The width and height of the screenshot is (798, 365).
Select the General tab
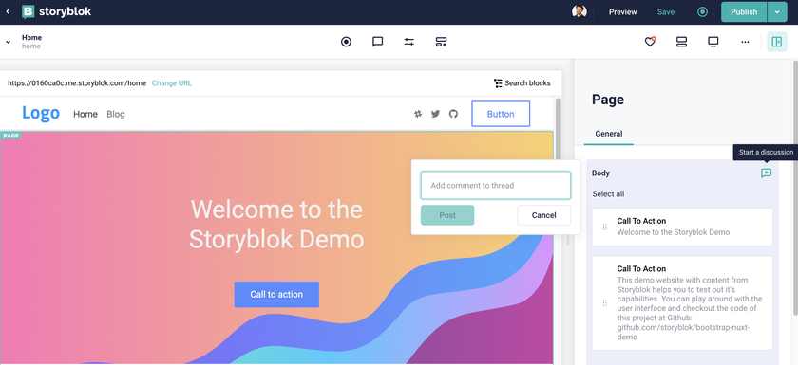coord(609,134)
